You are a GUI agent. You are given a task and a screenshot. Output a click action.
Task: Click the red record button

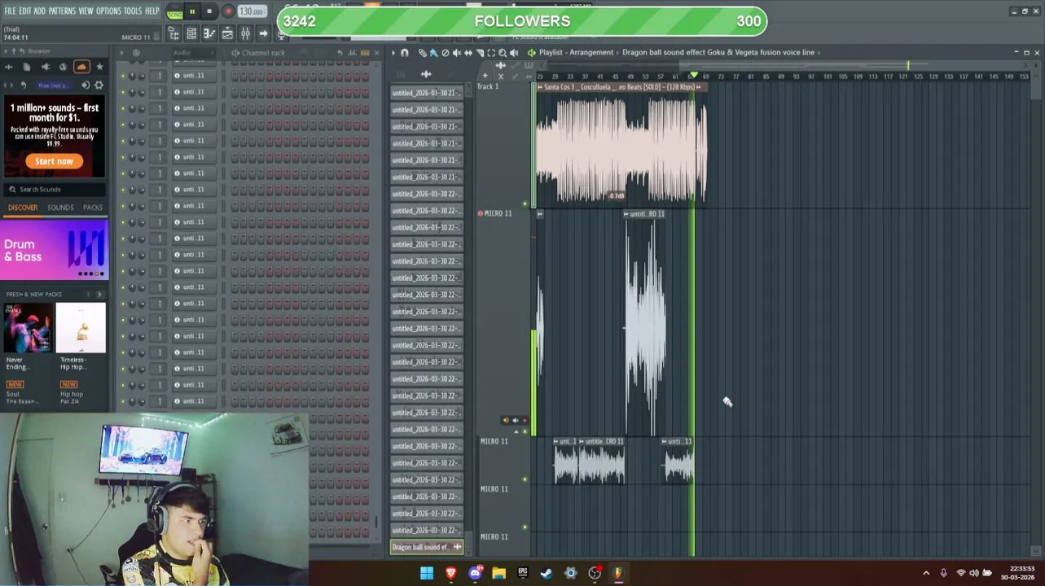click(227, 12)
